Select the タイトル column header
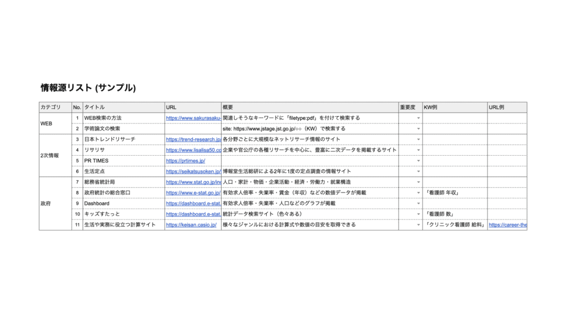This screenshot has height=316, width=562. pos(123,107)
